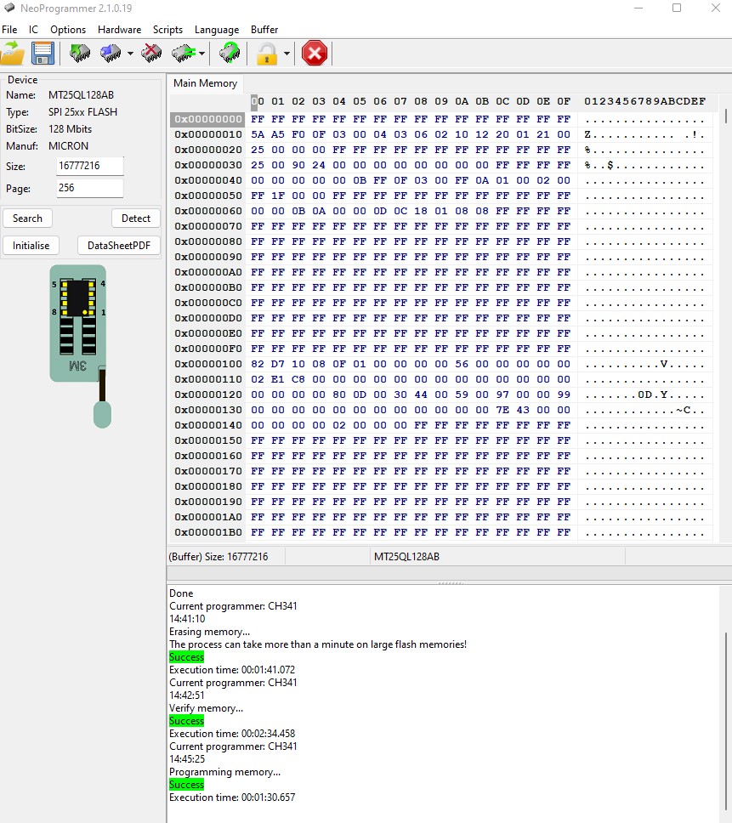The height and width of the screenshot is (823, 732).
Task: Erase the chip with red X icon
Action: pyautogui.click(x=151, y=53)
